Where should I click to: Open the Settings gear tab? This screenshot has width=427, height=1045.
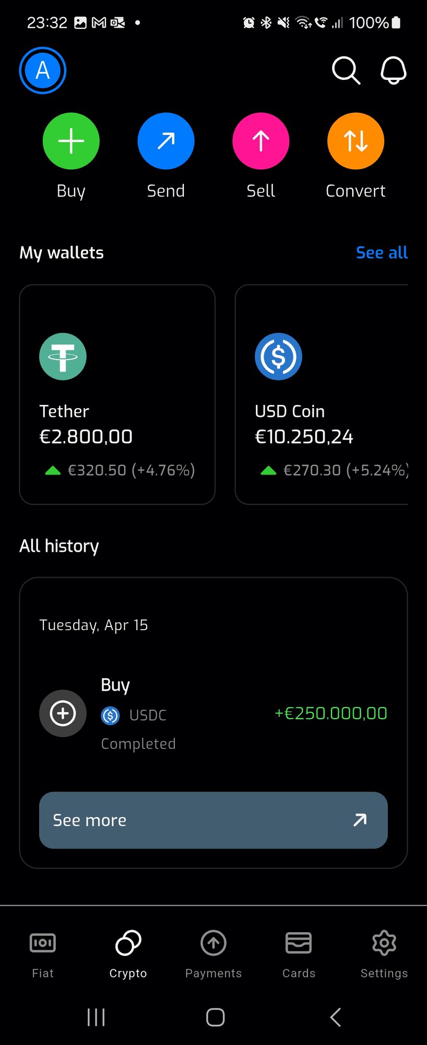384,954
